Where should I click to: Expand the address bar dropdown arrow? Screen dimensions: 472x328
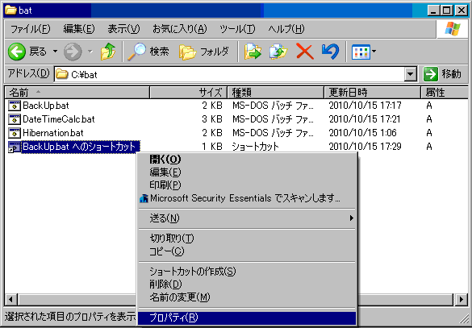[411, 74]
